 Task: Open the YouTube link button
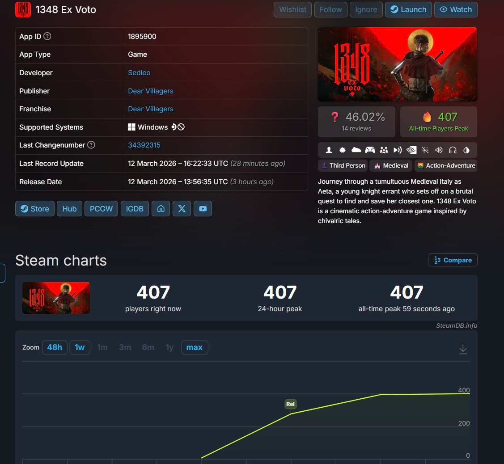203,209
